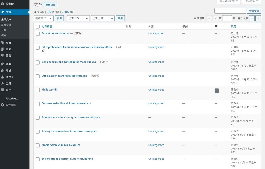The width and height of the screenshot is (265, 169).
Task: Click the Plugins (外掛) plug icon
Action: coord(2,71)
